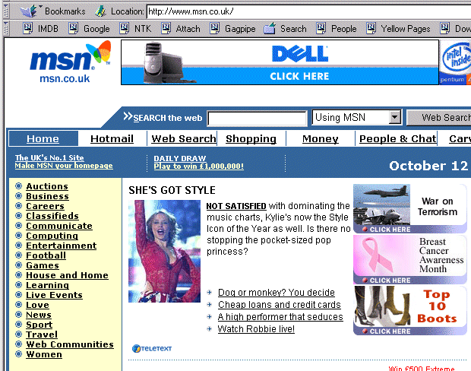The image size is (471, 371).
Task: Click the Web Search button
Action: (x=439, y=118)
